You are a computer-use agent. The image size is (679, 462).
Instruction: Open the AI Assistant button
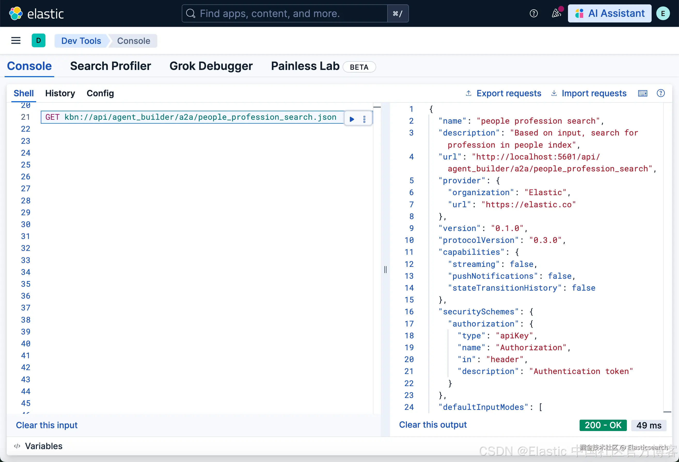610,13
